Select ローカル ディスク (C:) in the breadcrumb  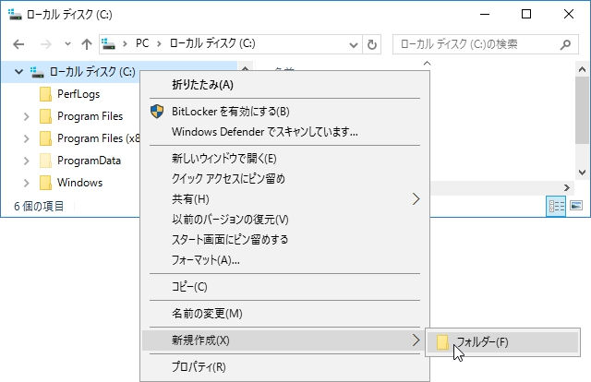pyautogui.click(x=212, y=43)
